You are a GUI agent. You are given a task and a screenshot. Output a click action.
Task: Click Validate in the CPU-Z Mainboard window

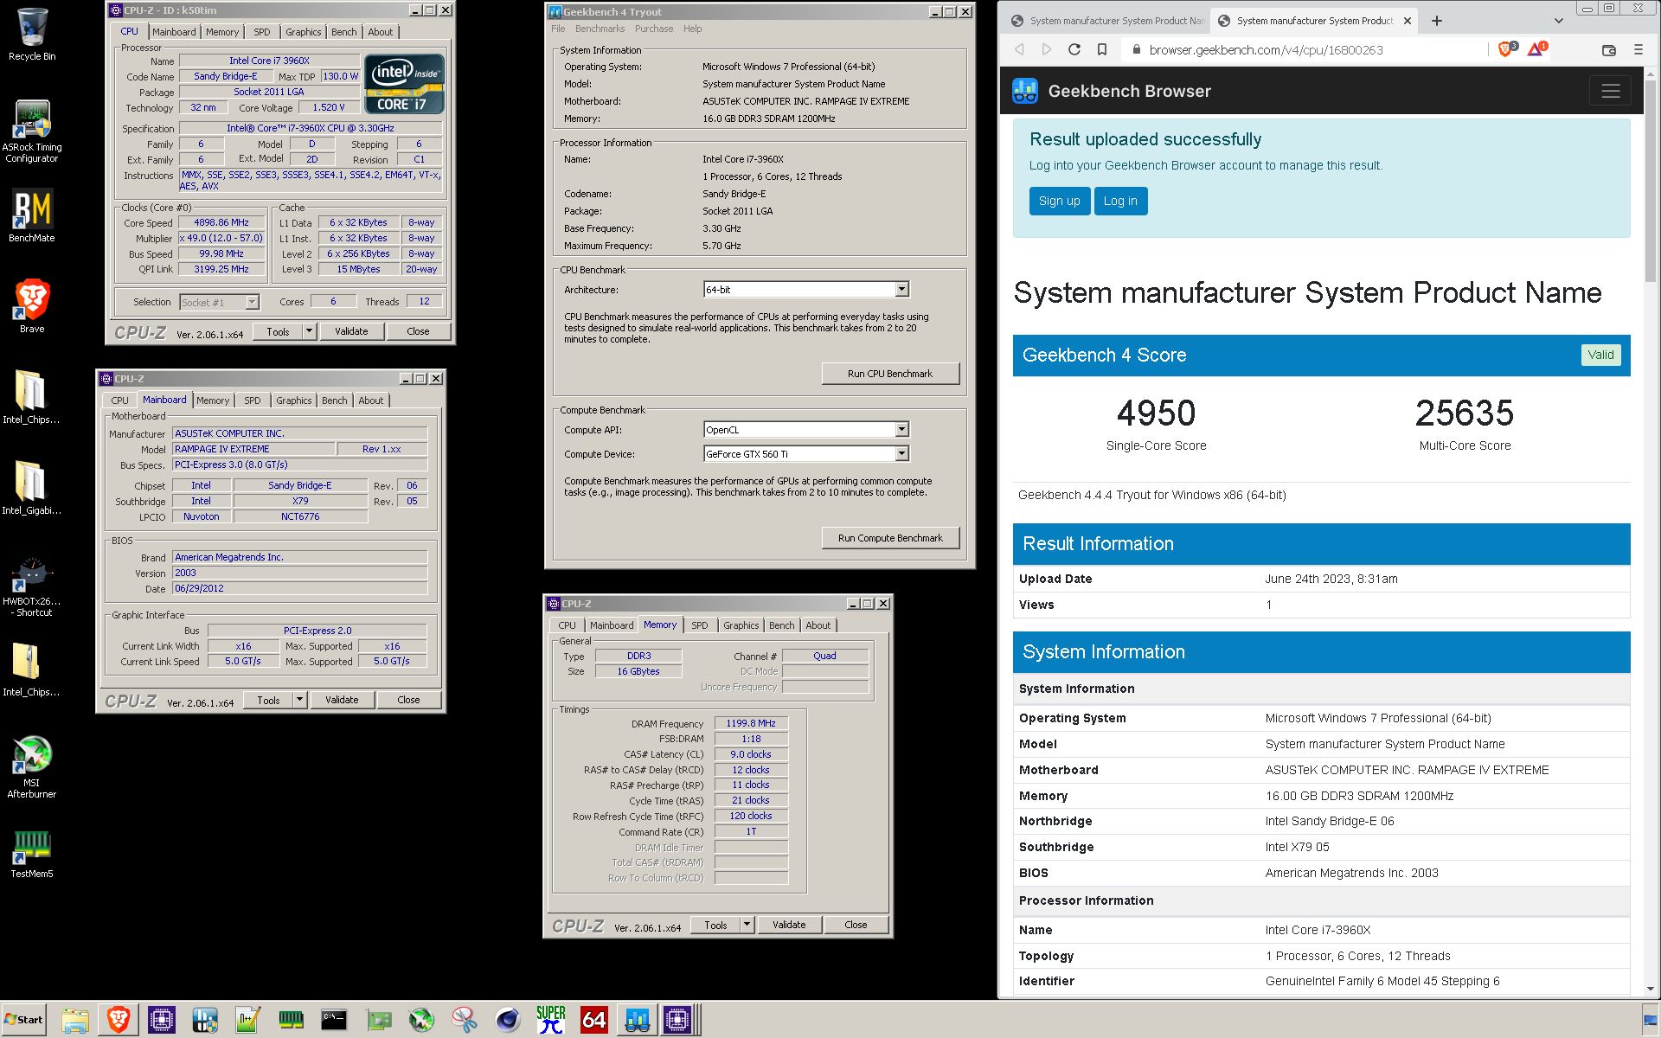342,700
